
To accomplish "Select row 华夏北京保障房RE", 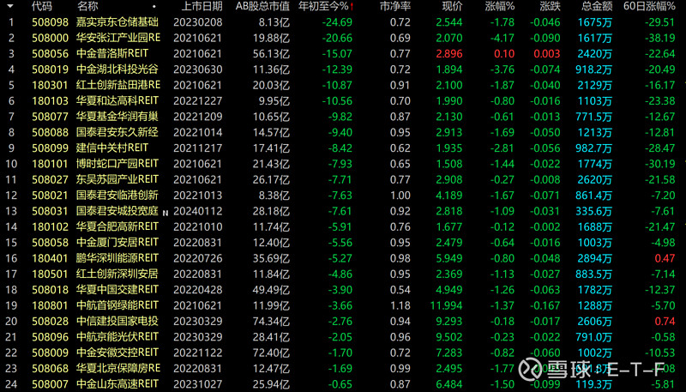I will [343, 368].
